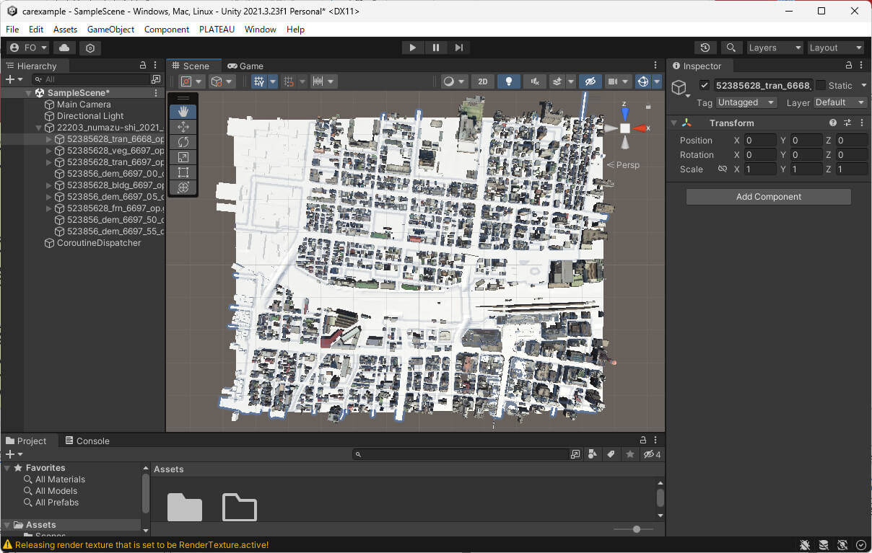Select the Rotate tool
Screen dimensions: 872x553
(x=183, y=142)
